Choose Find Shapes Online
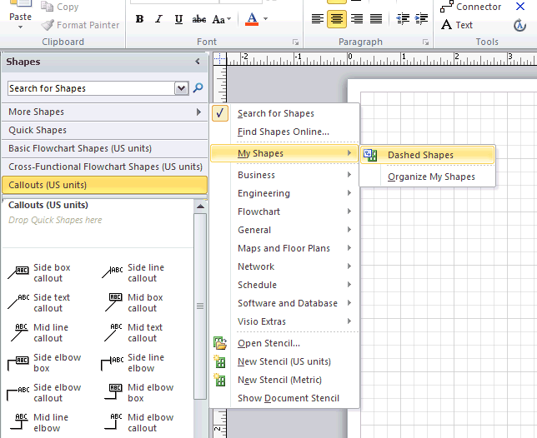 pos(285,132)
